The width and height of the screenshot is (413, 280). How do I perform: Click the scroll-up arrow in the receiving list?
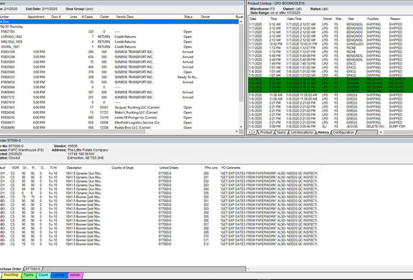[x=241, y=21]
